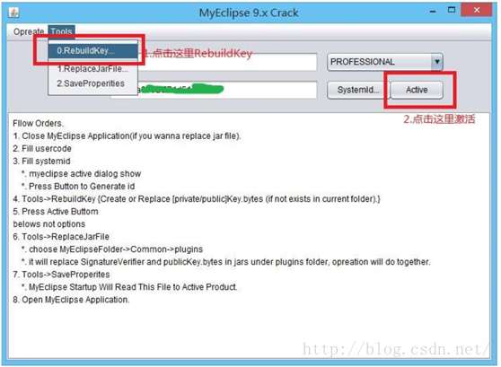Maximize the MyEclipse 9.x Crack window
501x367 pixels.
tap(452, 10)
